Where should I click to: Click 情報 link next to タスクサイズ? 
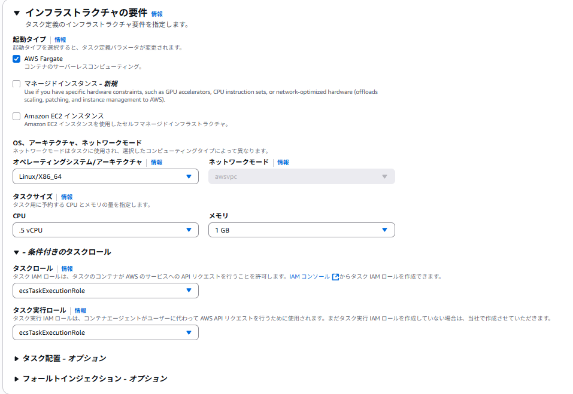click(66, 197)
